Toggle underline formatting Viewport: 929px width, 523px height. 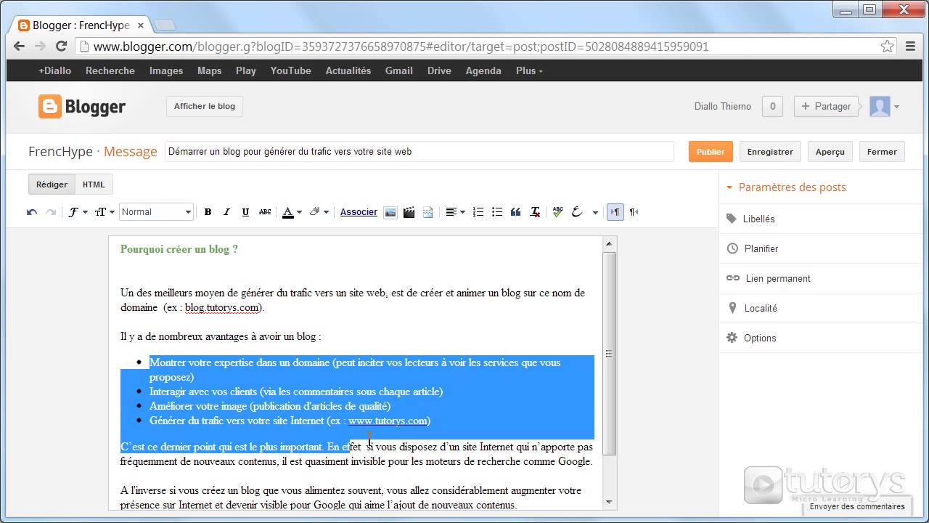pos(245,212)
